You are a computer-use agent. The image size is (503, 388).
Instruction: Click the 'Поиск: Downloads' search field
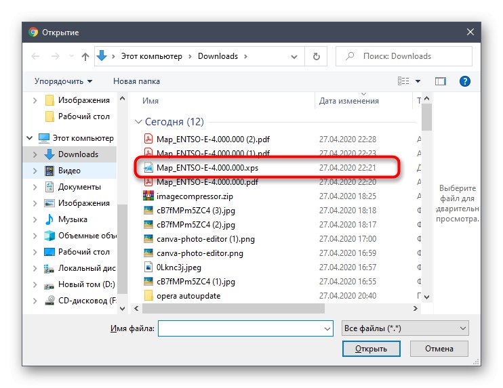(404, 56)
